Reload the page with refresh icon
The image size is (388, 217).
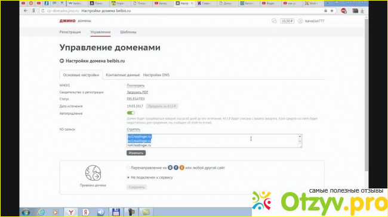(43, 11)
